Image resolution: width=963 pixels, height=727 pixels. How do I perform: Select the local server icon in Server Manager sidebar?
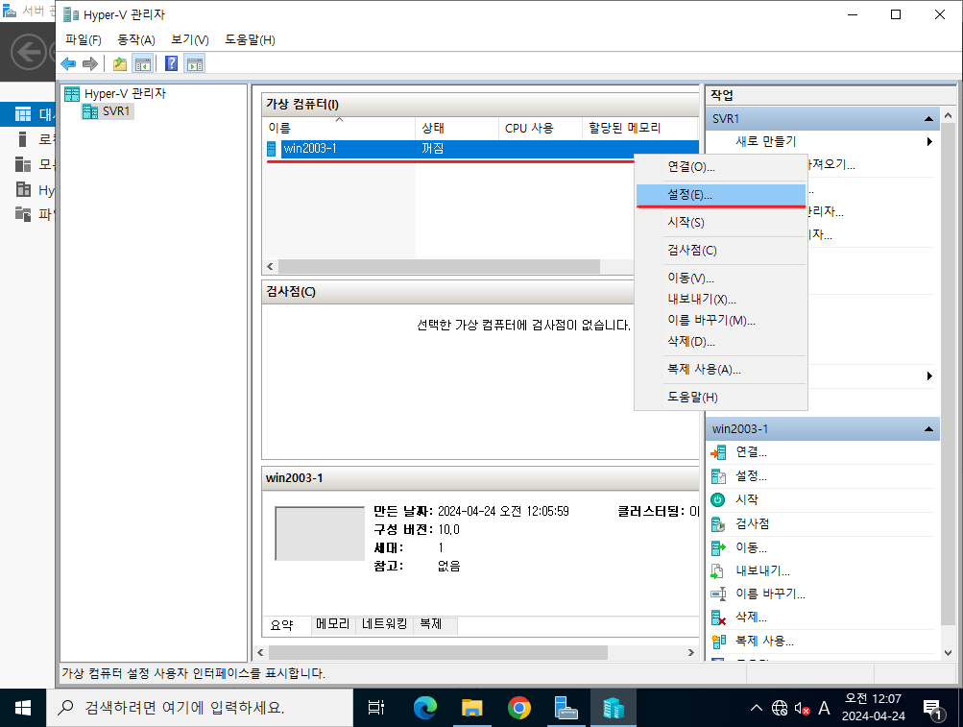click(x=23, y=139)
